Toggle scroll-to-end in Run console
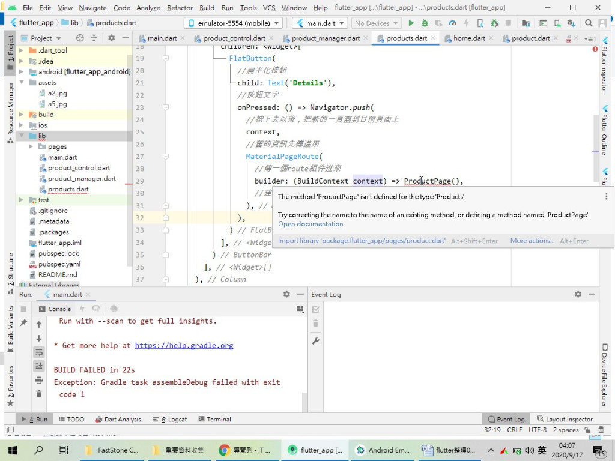Viewport: 615px width, 461px height. coord(39,366)
